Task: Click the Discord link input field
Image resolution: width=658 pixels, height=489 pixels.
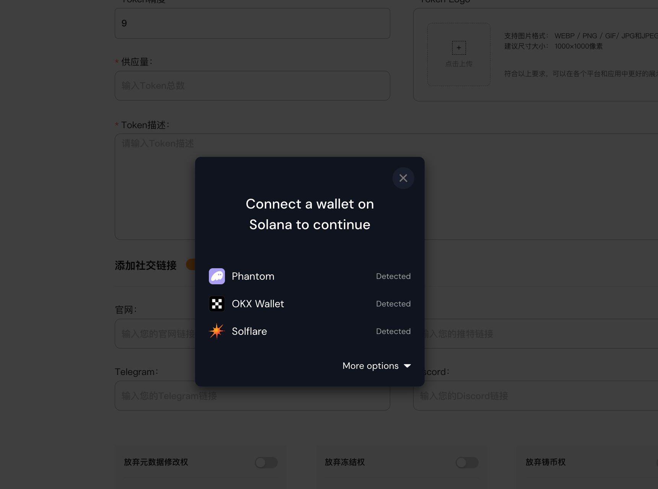Action: coord(536,396)
